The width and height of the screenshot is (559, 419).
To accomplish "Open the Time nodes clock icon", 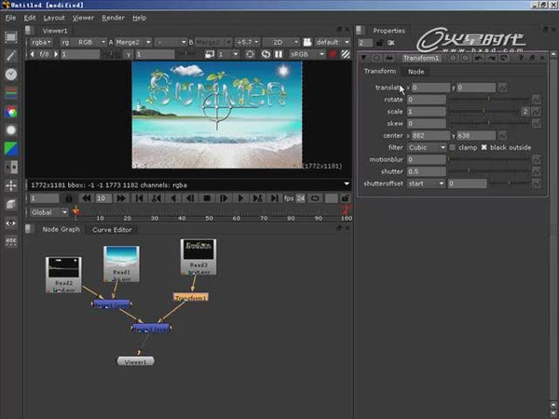I will pyautogui.click(x=11, y=74).
